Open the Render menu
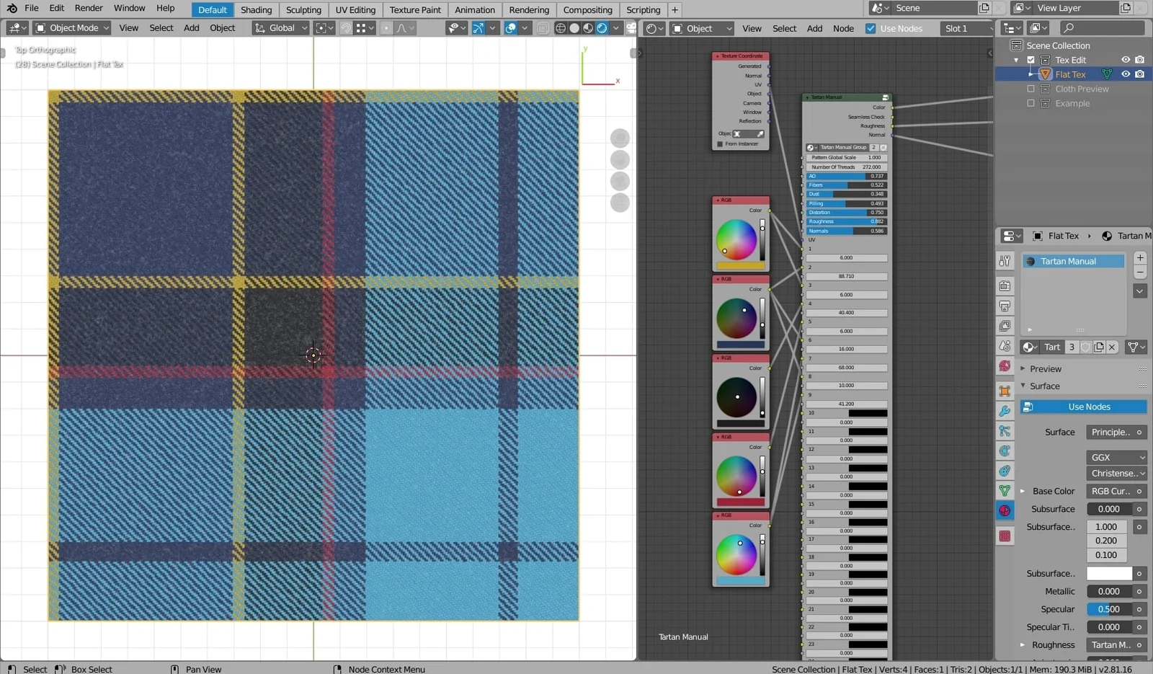Viewport: 1153px width, 674px height. [89, 8]
